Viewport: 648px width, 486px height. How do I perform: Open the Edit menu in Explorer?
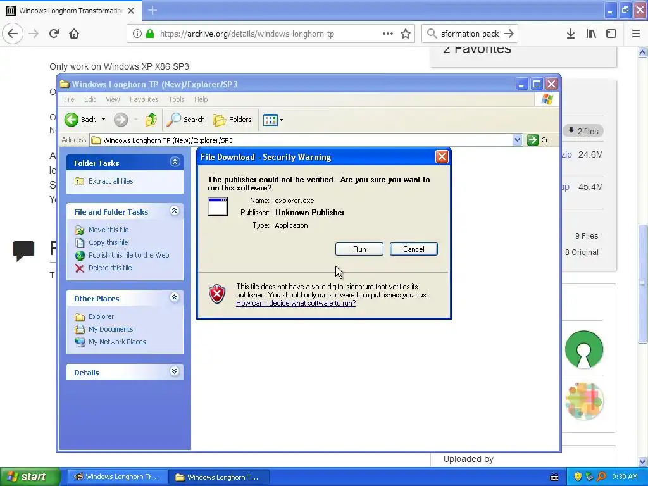(x=90, y=99)
